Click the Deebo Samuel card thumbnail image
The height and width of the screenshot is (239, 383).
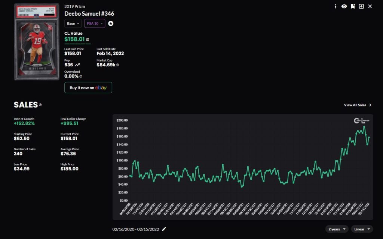[x=37, y=42]
